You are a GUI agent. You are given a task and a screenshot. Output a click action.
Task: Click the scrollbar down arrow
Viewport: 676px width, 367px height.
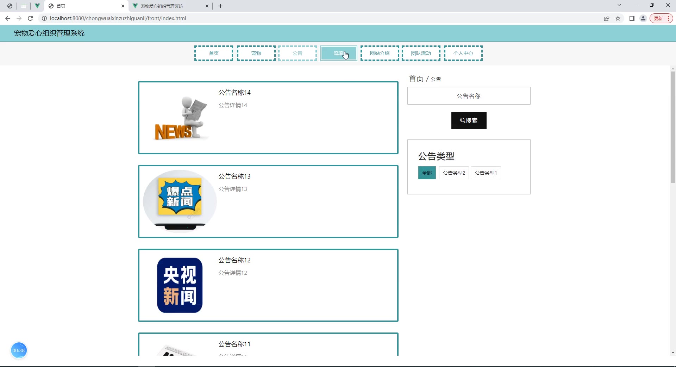(673, 353)
